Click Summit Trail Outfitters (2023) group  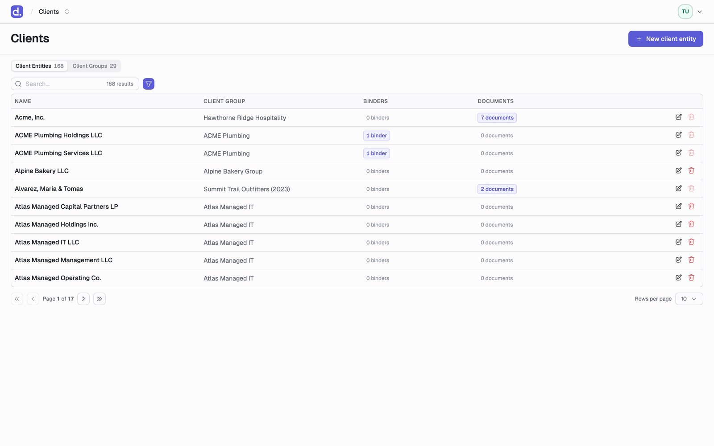pyautogui.click(x=247, y=189)
